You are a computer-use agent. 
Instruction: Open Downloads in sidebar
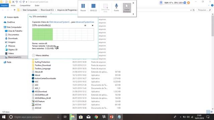pos(13,38)
